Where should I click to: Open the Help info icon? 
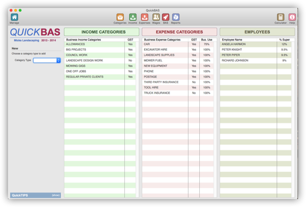(x=292, y=17)
